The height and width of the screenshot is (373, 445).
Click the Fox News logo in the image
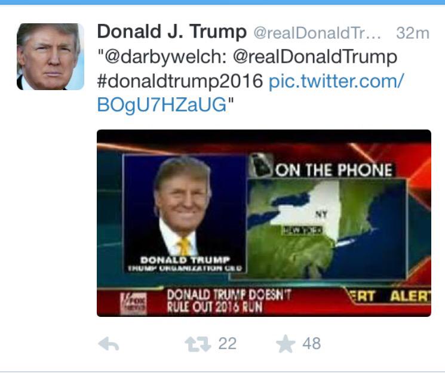point(133,304)
